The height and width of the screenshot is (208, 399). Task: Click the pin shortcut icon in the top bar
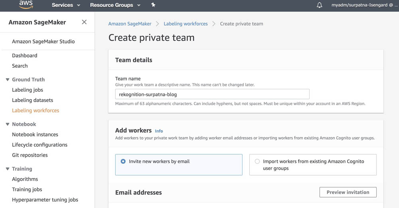pyautogui.click(x=153, y=5)
